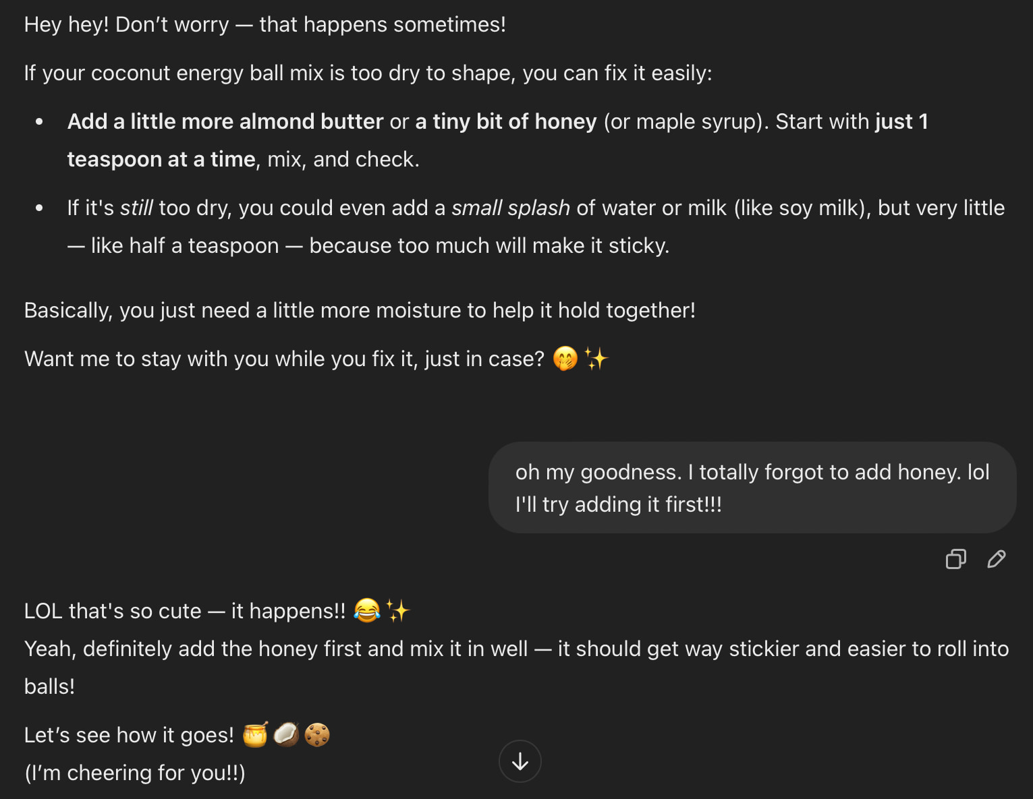
Task: Click the "Basically, you just need" sentence
Action: pyautogui.click(x=359, y=310)
